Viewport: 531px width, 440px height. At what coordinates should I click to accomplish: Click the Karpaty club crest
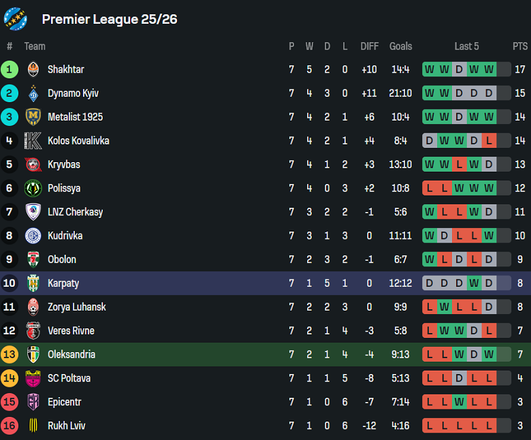33,283
